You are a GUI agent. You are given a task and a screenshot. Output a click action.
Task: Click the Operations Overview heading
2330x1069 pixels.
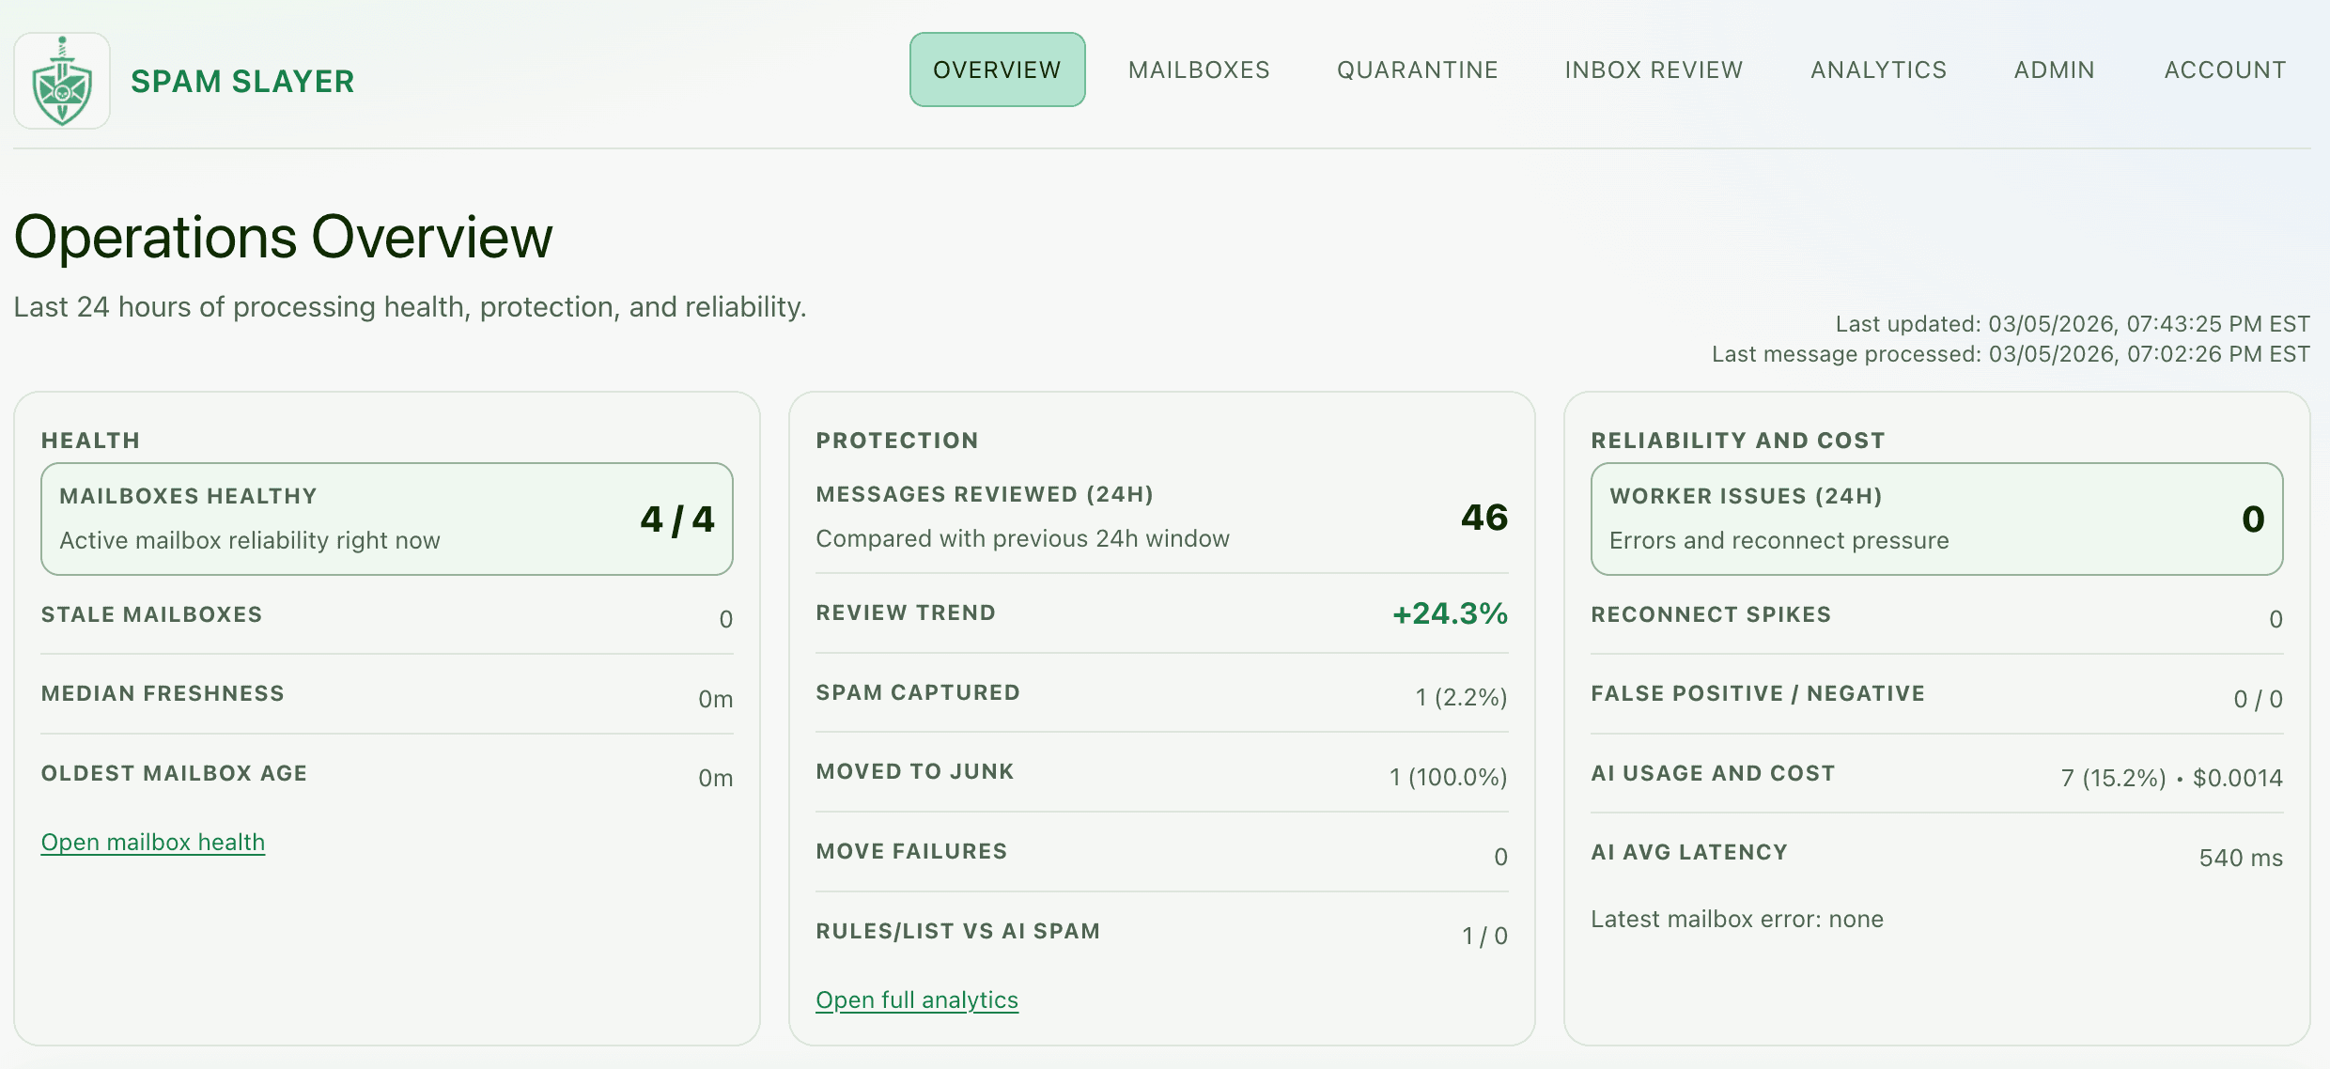(x=282, y=236)
